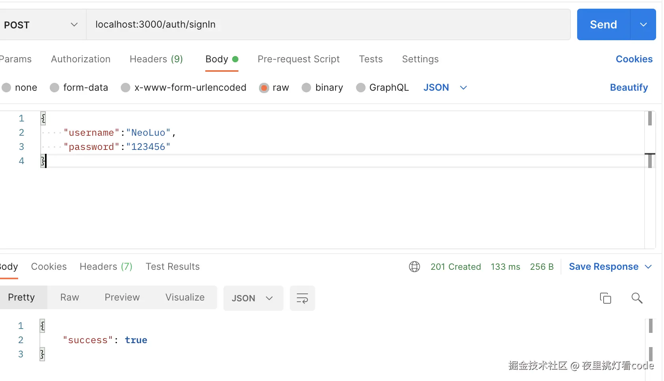Click the search response magnifier icon

pyautogui.click(x=637, y=298)
